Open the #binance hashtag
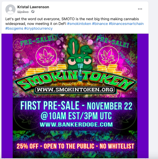This screenshot has width=158, height=159. pos(100,24)
